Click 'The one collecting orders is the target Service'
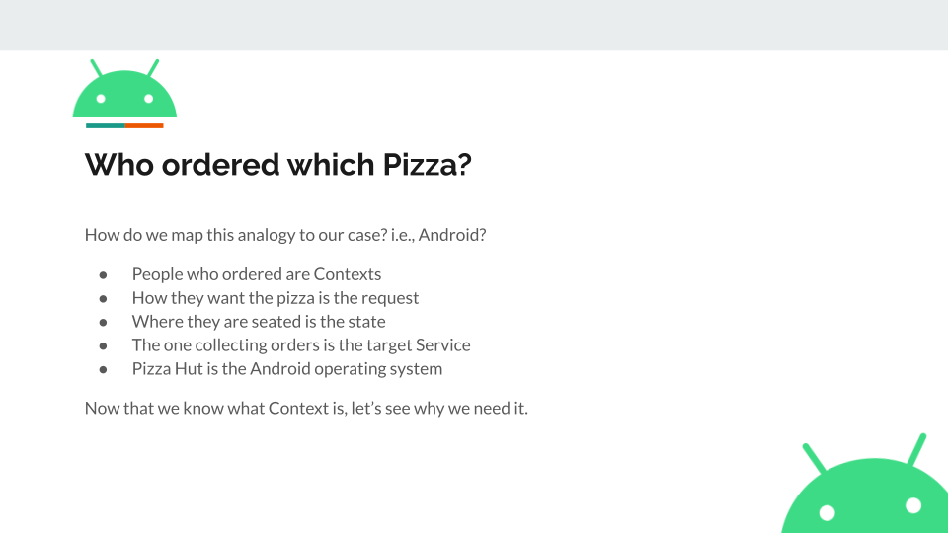 coord(301,345)
